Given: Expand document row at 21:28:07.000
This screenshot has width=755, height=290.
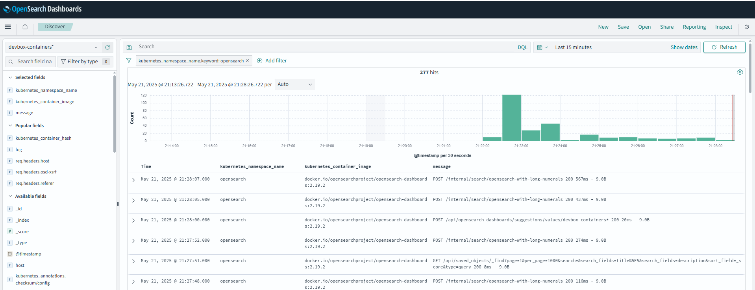Looking at the screenshot, I should (133, 180).
